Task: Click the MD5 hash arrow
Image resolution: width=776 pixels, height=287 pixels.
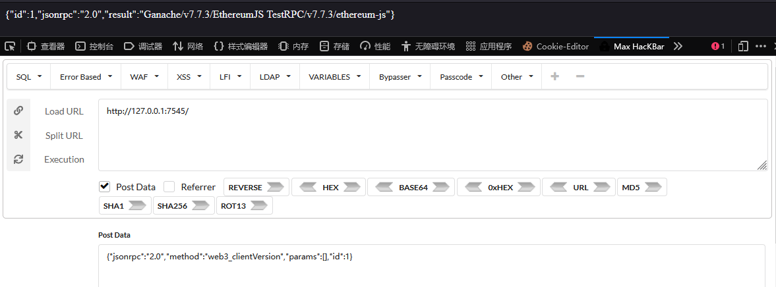Action: point(653,187)
